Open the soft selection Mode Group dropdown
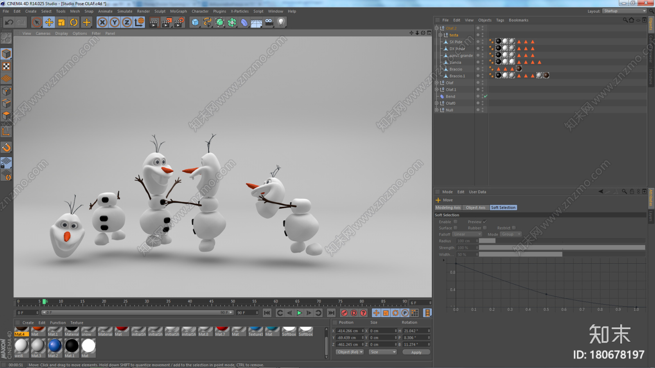 click(511, 234)
